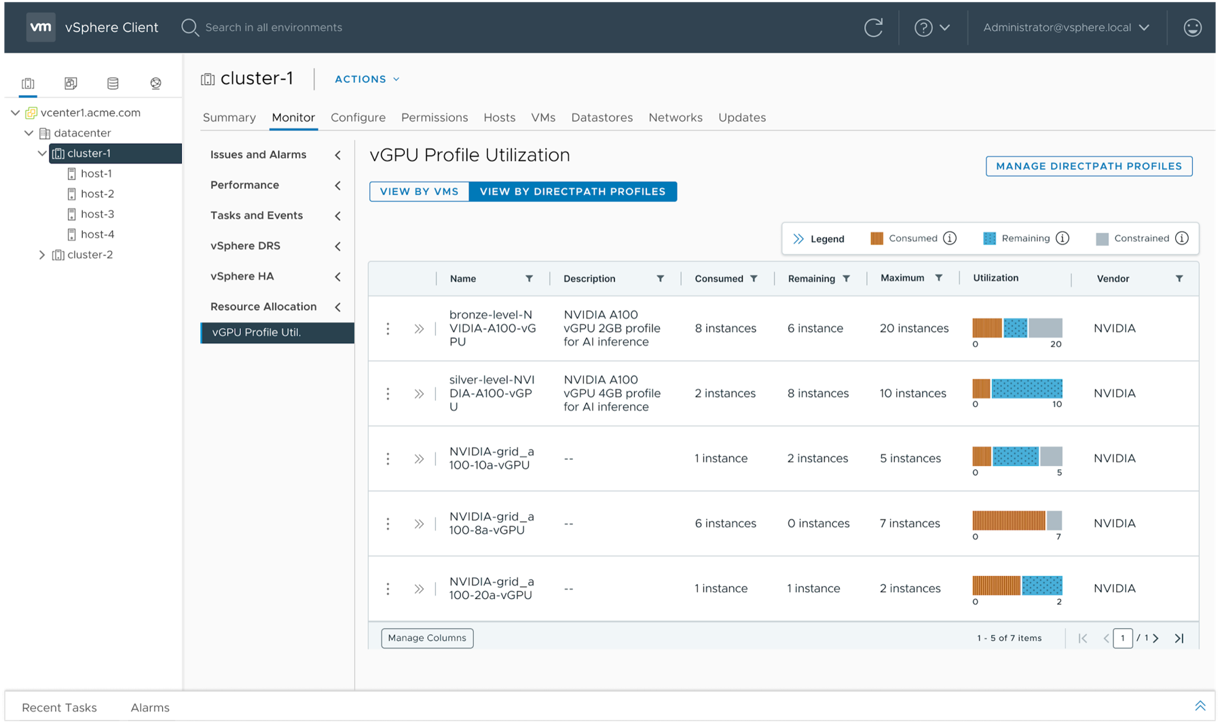Click the Storage inventory icon

tap(113, 83)
